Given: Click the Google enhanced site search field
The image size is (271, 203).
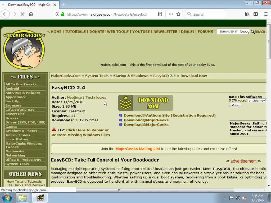Looking at the screenshot, I should point(233,32).
